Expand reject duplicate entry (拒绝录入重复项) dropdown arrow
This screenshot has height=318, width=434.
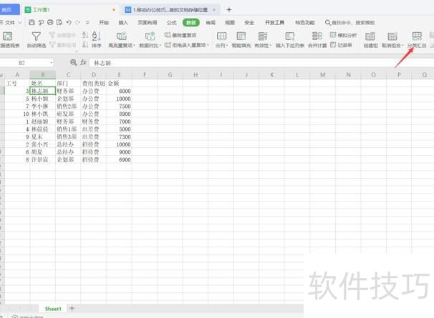pos(208,45)
